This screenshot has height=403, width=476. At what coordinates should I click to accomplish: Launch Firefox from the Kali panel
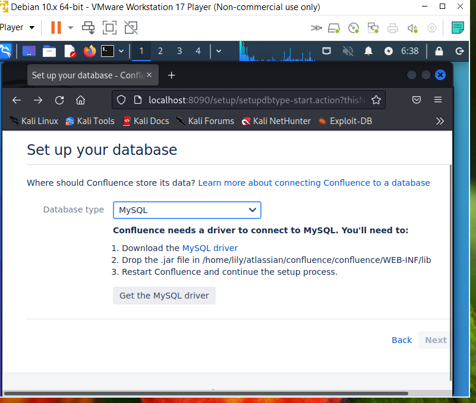coord(90,51)
